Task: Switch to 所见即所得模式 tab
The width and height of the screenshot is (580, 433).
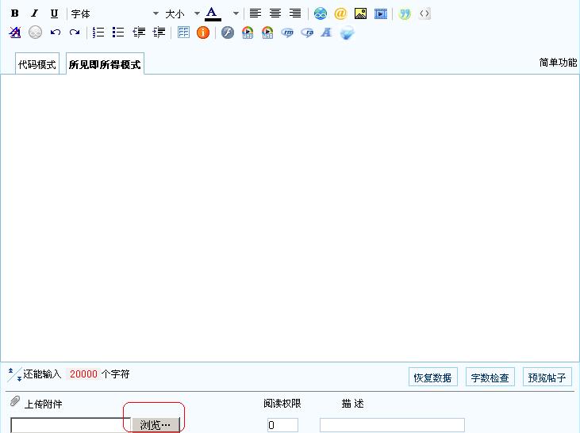Action: 105,64
